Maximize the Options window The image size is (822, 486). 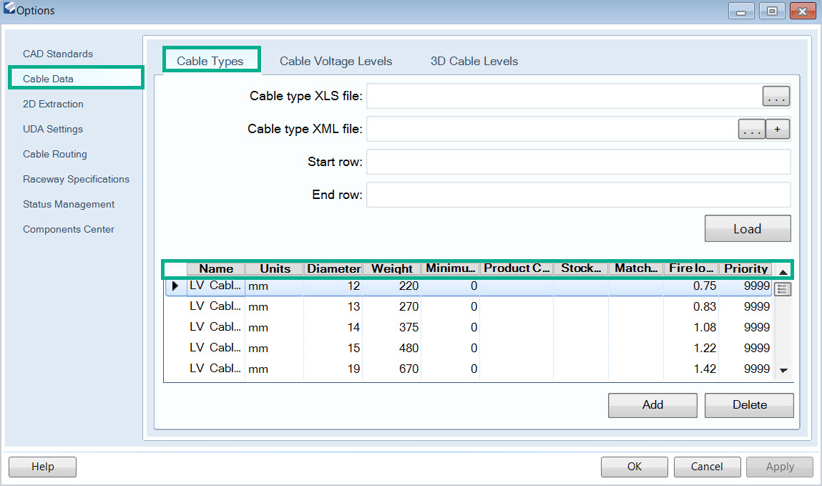(x=772, y=11)
